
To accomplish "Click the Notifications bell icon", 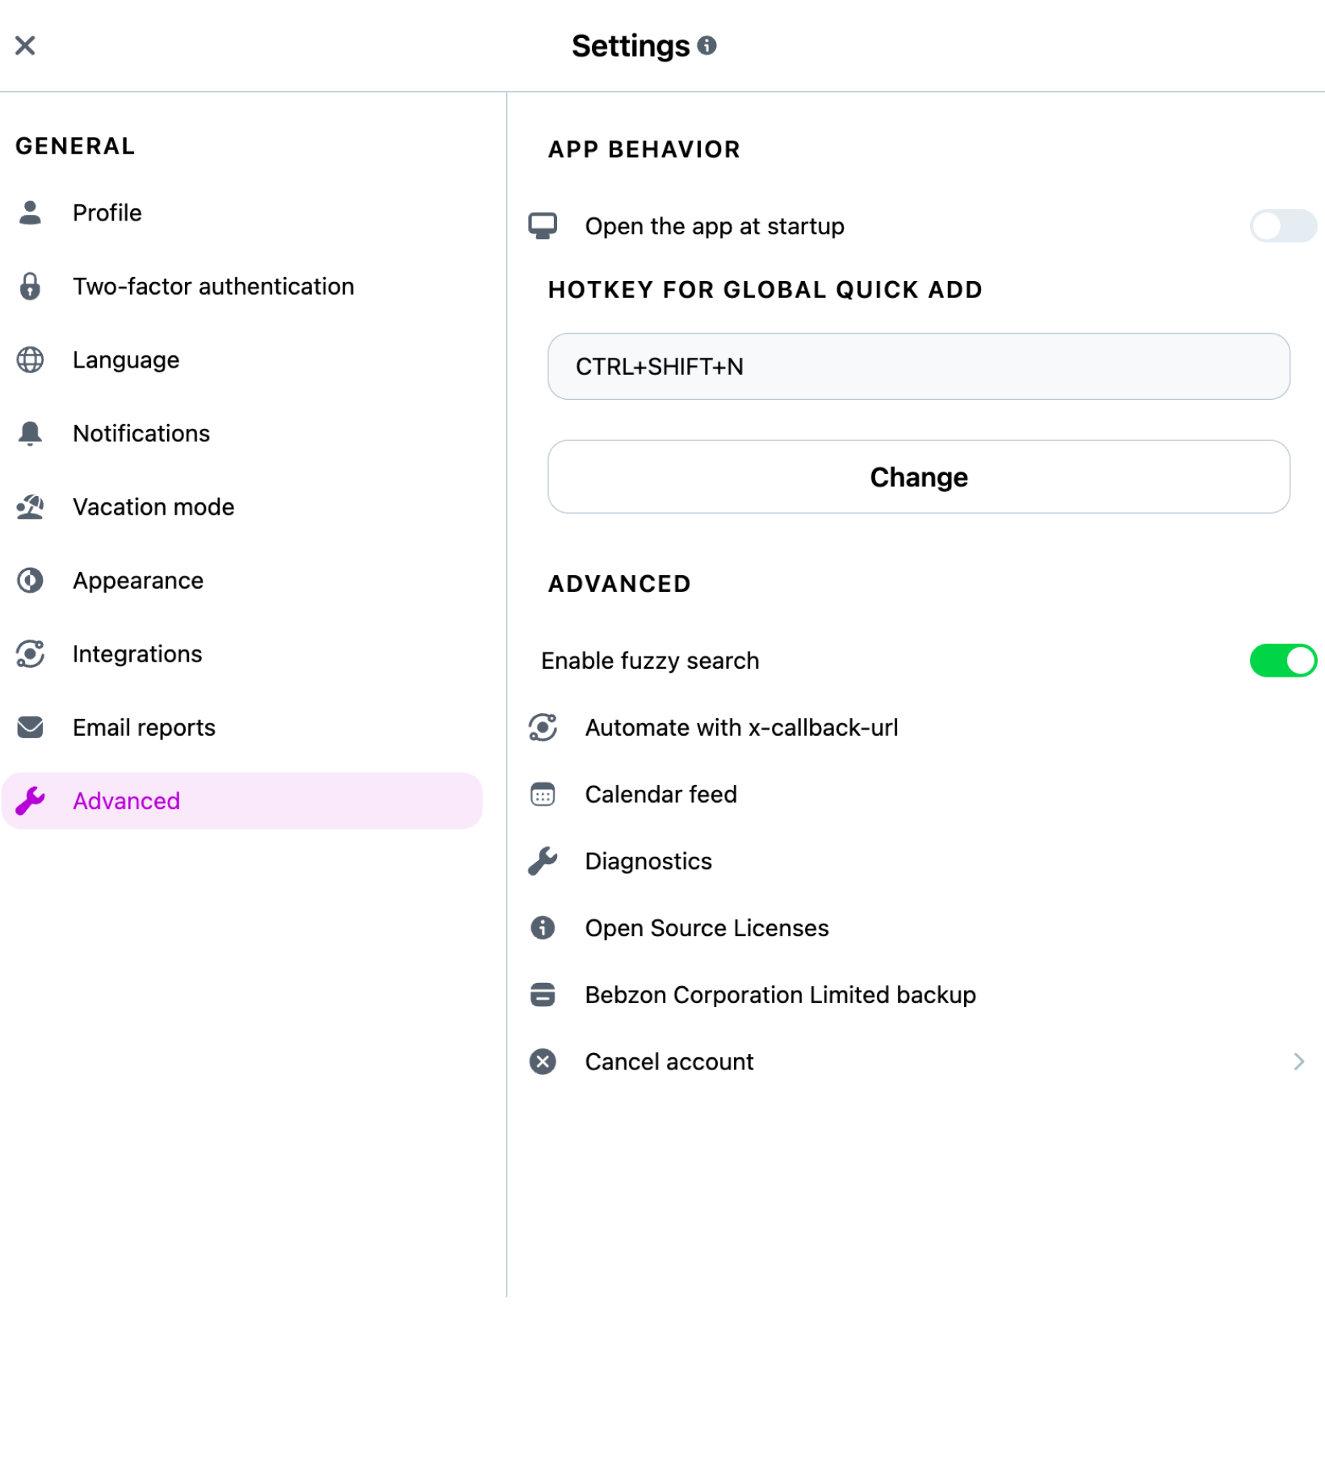I will coord(30,433).
